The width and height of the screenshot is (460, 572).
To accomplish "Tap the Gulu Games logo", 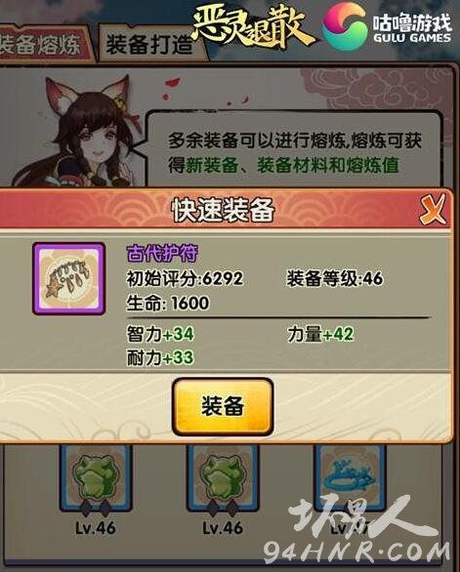I will click(387, 26).
